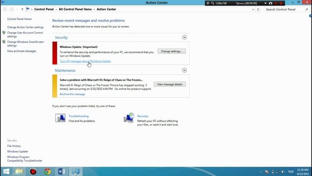Click the Control Panel breadcrumb
Image resolution: width=312 pixels, height=176 pixels.
click(44, 9)
